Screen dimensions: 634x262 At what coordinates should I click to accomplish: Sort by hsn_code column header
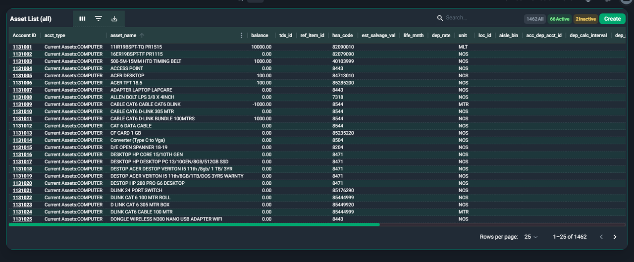343,36
